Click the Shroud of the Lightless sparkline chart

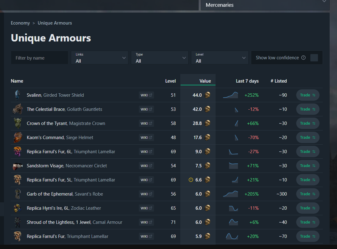tap(233, 222)
